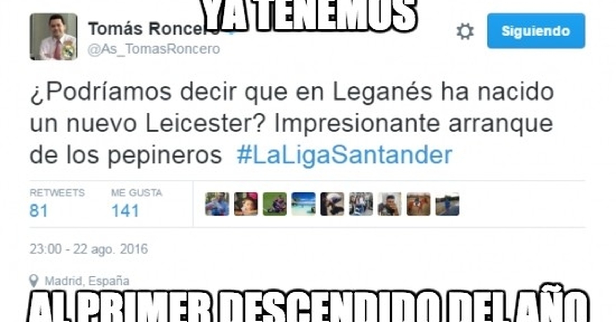This screenshot has height=322, width=616.
Task: Open Tomás Roncero's profile picture
Action: [53, 37]
